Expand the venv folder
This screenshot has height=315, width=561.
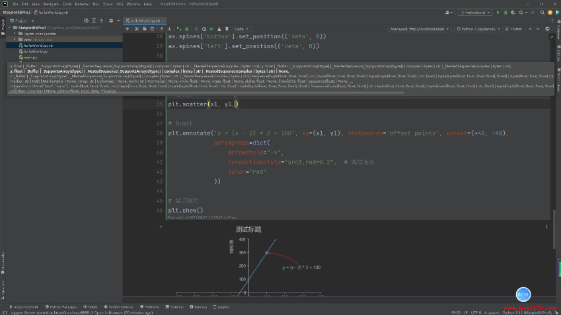tap(14, 39)
